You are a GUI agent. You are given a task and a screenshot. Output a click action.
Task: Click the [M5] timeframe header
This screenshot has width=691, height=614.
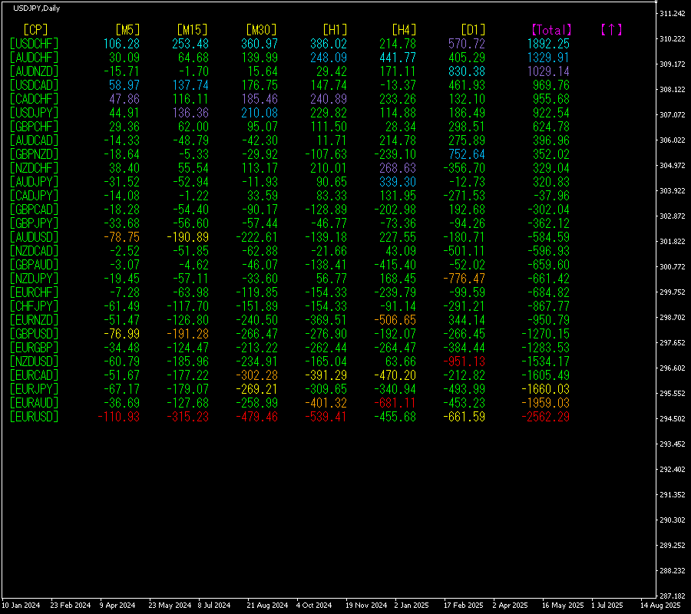point(127,30)
